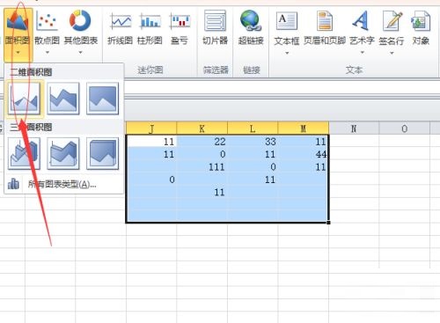Insert a 折线图 line sparkline

pyautogui.click(x=121, y=28)
